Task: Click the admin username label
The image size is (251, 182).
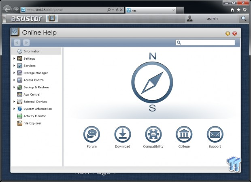Action: [x=212, y=19]
